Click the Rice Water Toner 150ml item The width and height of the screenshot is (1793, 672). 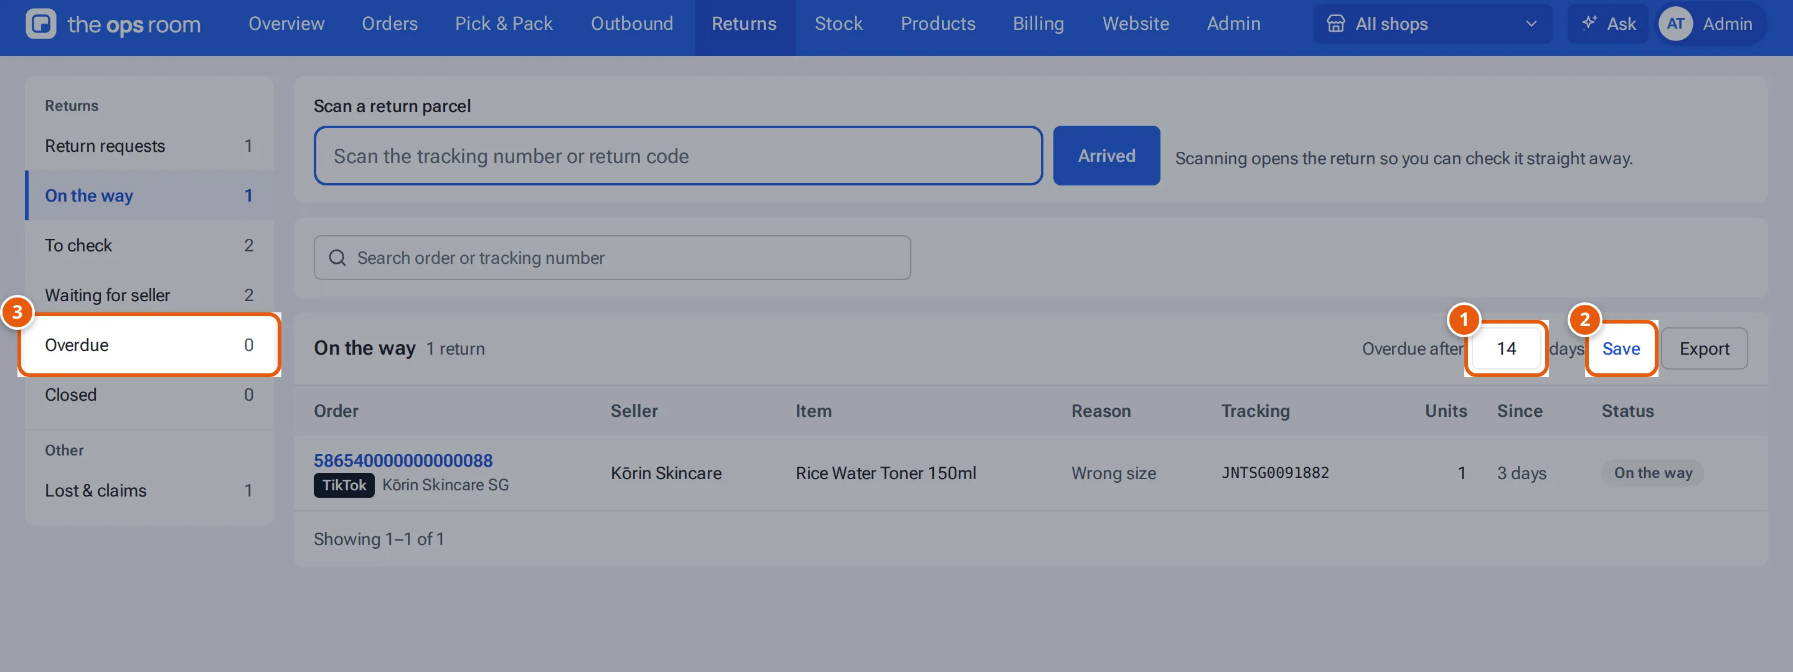click(885, 473)
